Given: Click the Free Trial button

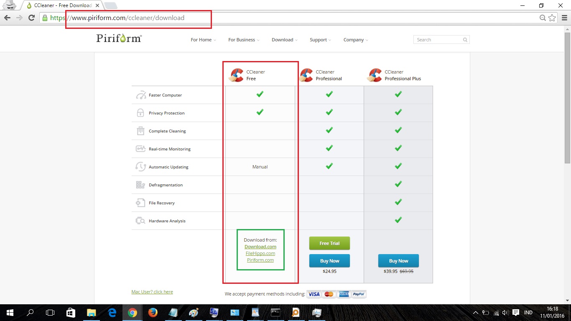Looking at the screenshot, I should [x=329, y=243].
